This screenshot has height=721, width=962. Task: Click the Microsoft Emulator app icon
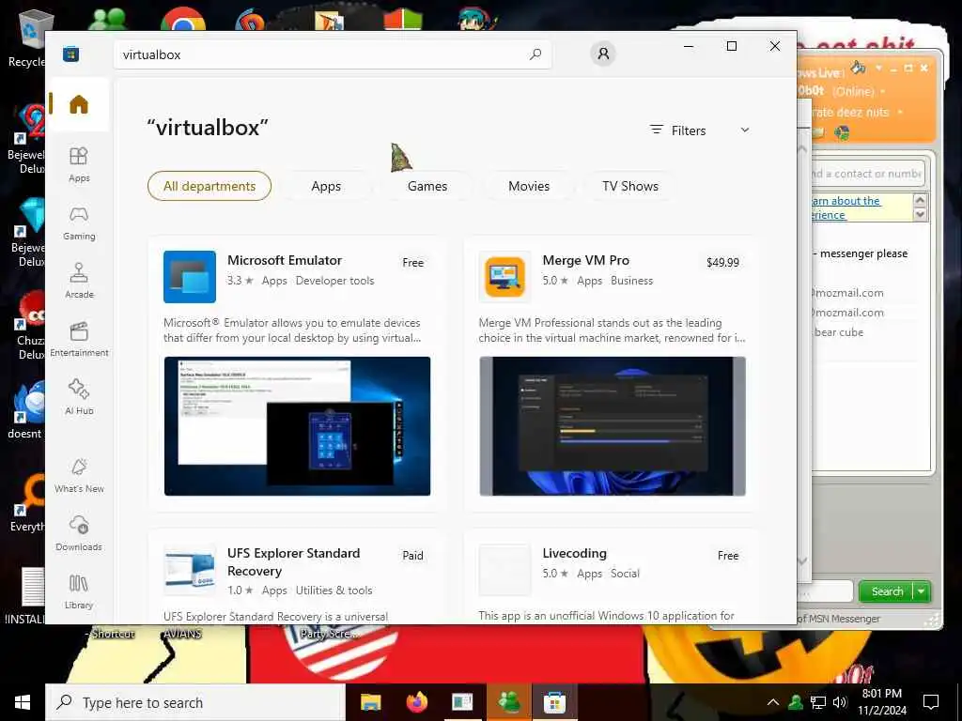190,277
